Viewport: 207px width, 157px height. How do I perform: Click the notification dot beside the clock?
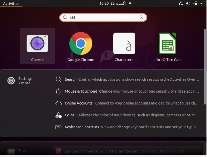point(130,3)
